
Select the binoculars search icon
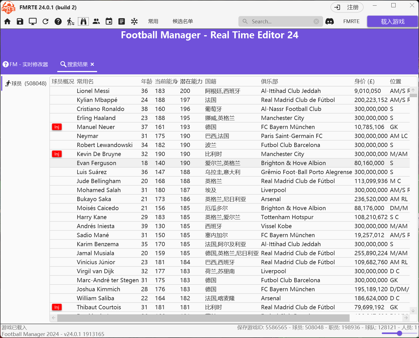pos(83,21)
